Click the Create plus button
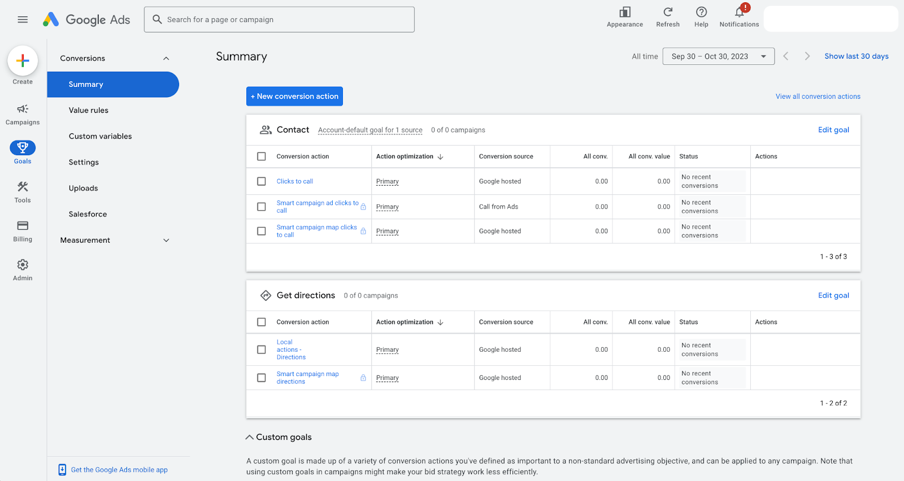The image size is (904, 481). [23, 60]
